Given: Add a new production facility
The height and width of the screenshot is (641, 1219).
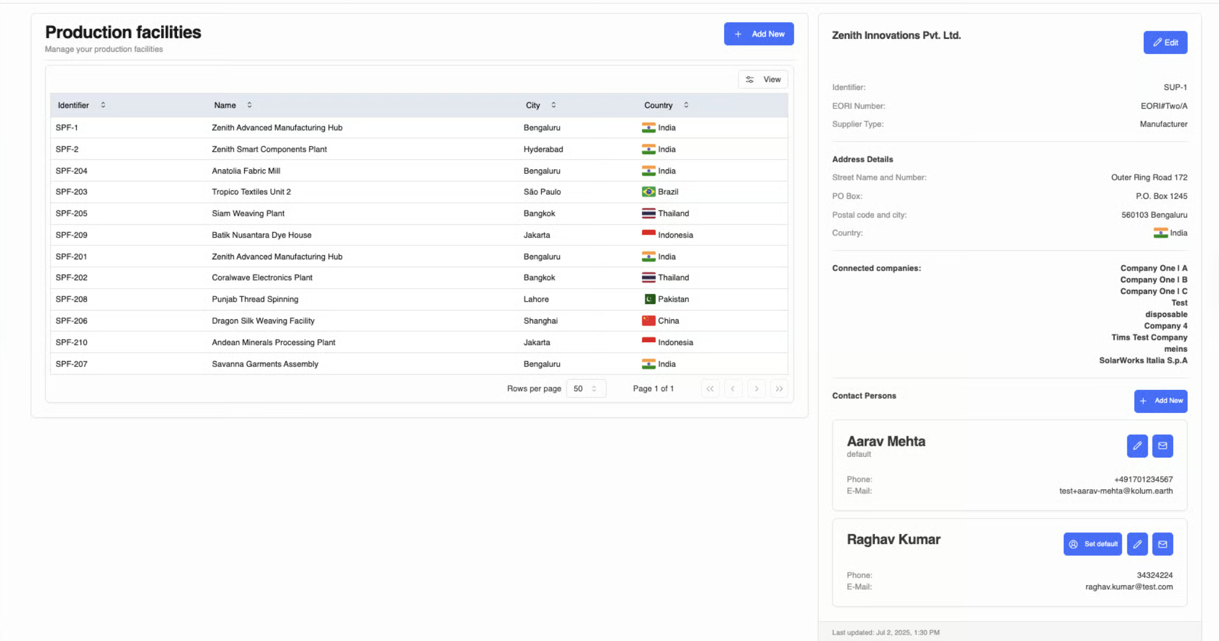Looking at the screenshot, I should tap(758, 34).
